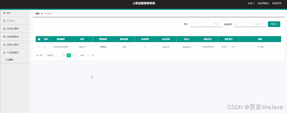Click 退出登录 to log out

(x=277, y=3)
